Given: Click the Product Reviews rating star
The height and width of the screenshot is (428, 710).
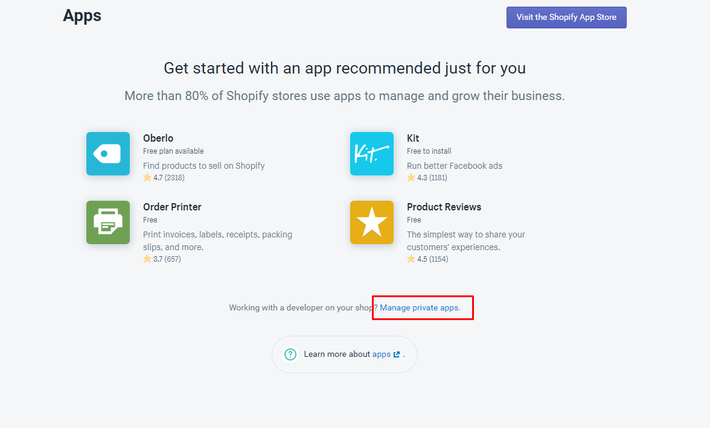Looking at the screenshot, I should (411, 259).
